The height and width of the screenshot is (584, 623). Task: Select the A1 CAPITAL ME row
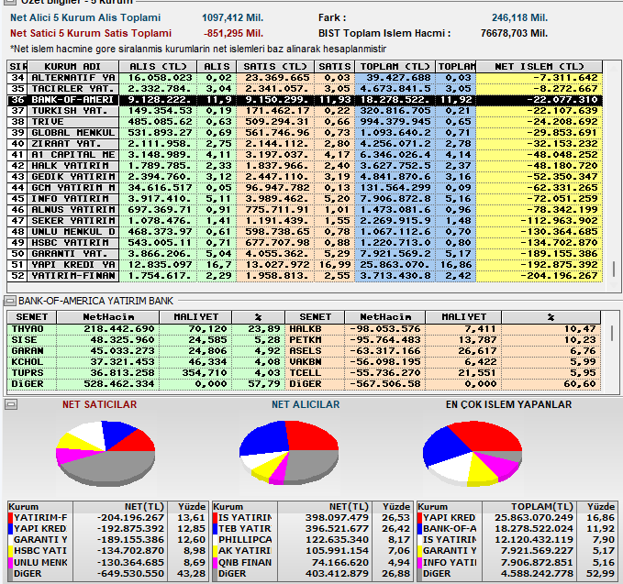(305, 154)
